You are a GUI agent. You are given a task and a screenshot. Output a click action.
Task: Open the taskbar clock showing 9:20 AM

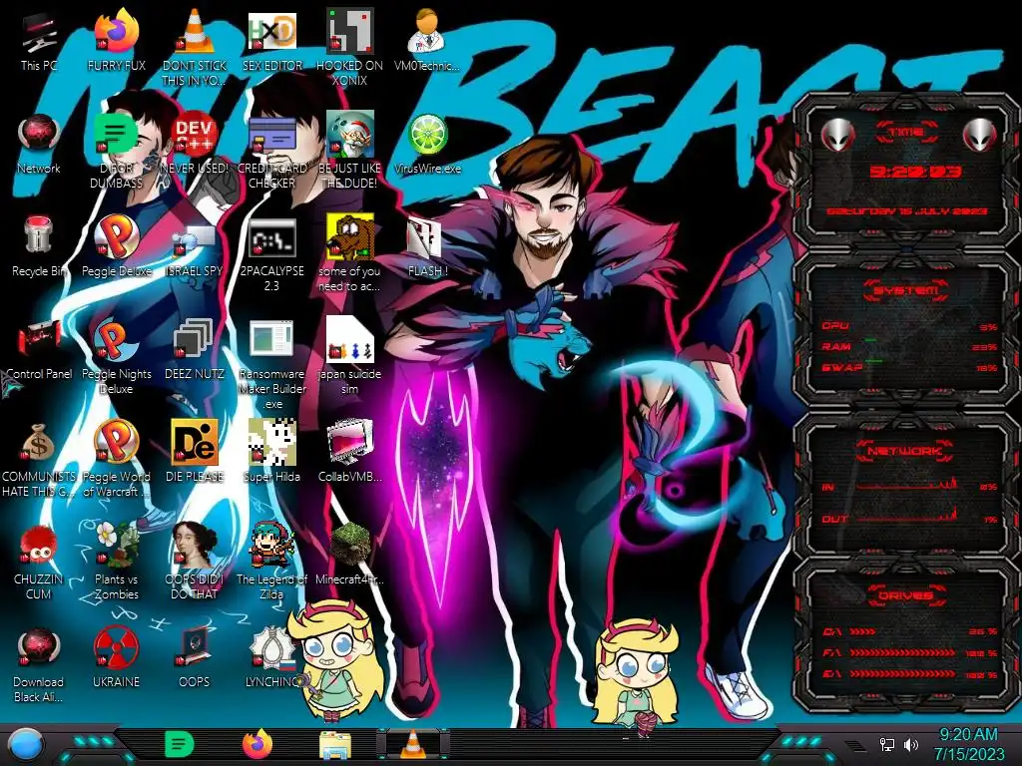tap(969, 744)
